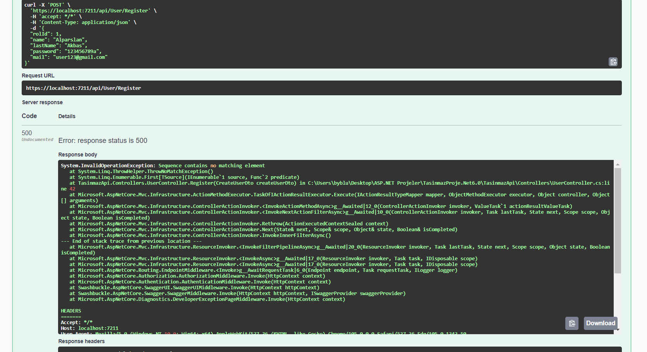The height and width of the screenshot is (352, 647).
Task: Download the response body
Action: 600,323
